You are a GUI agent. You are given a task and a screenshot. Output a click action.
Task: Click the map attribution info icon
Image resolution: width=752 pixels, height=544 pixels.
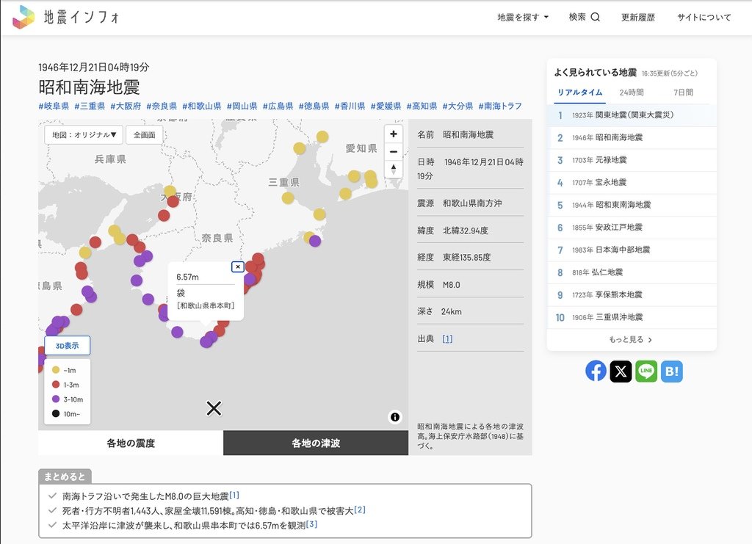(394, 417)
